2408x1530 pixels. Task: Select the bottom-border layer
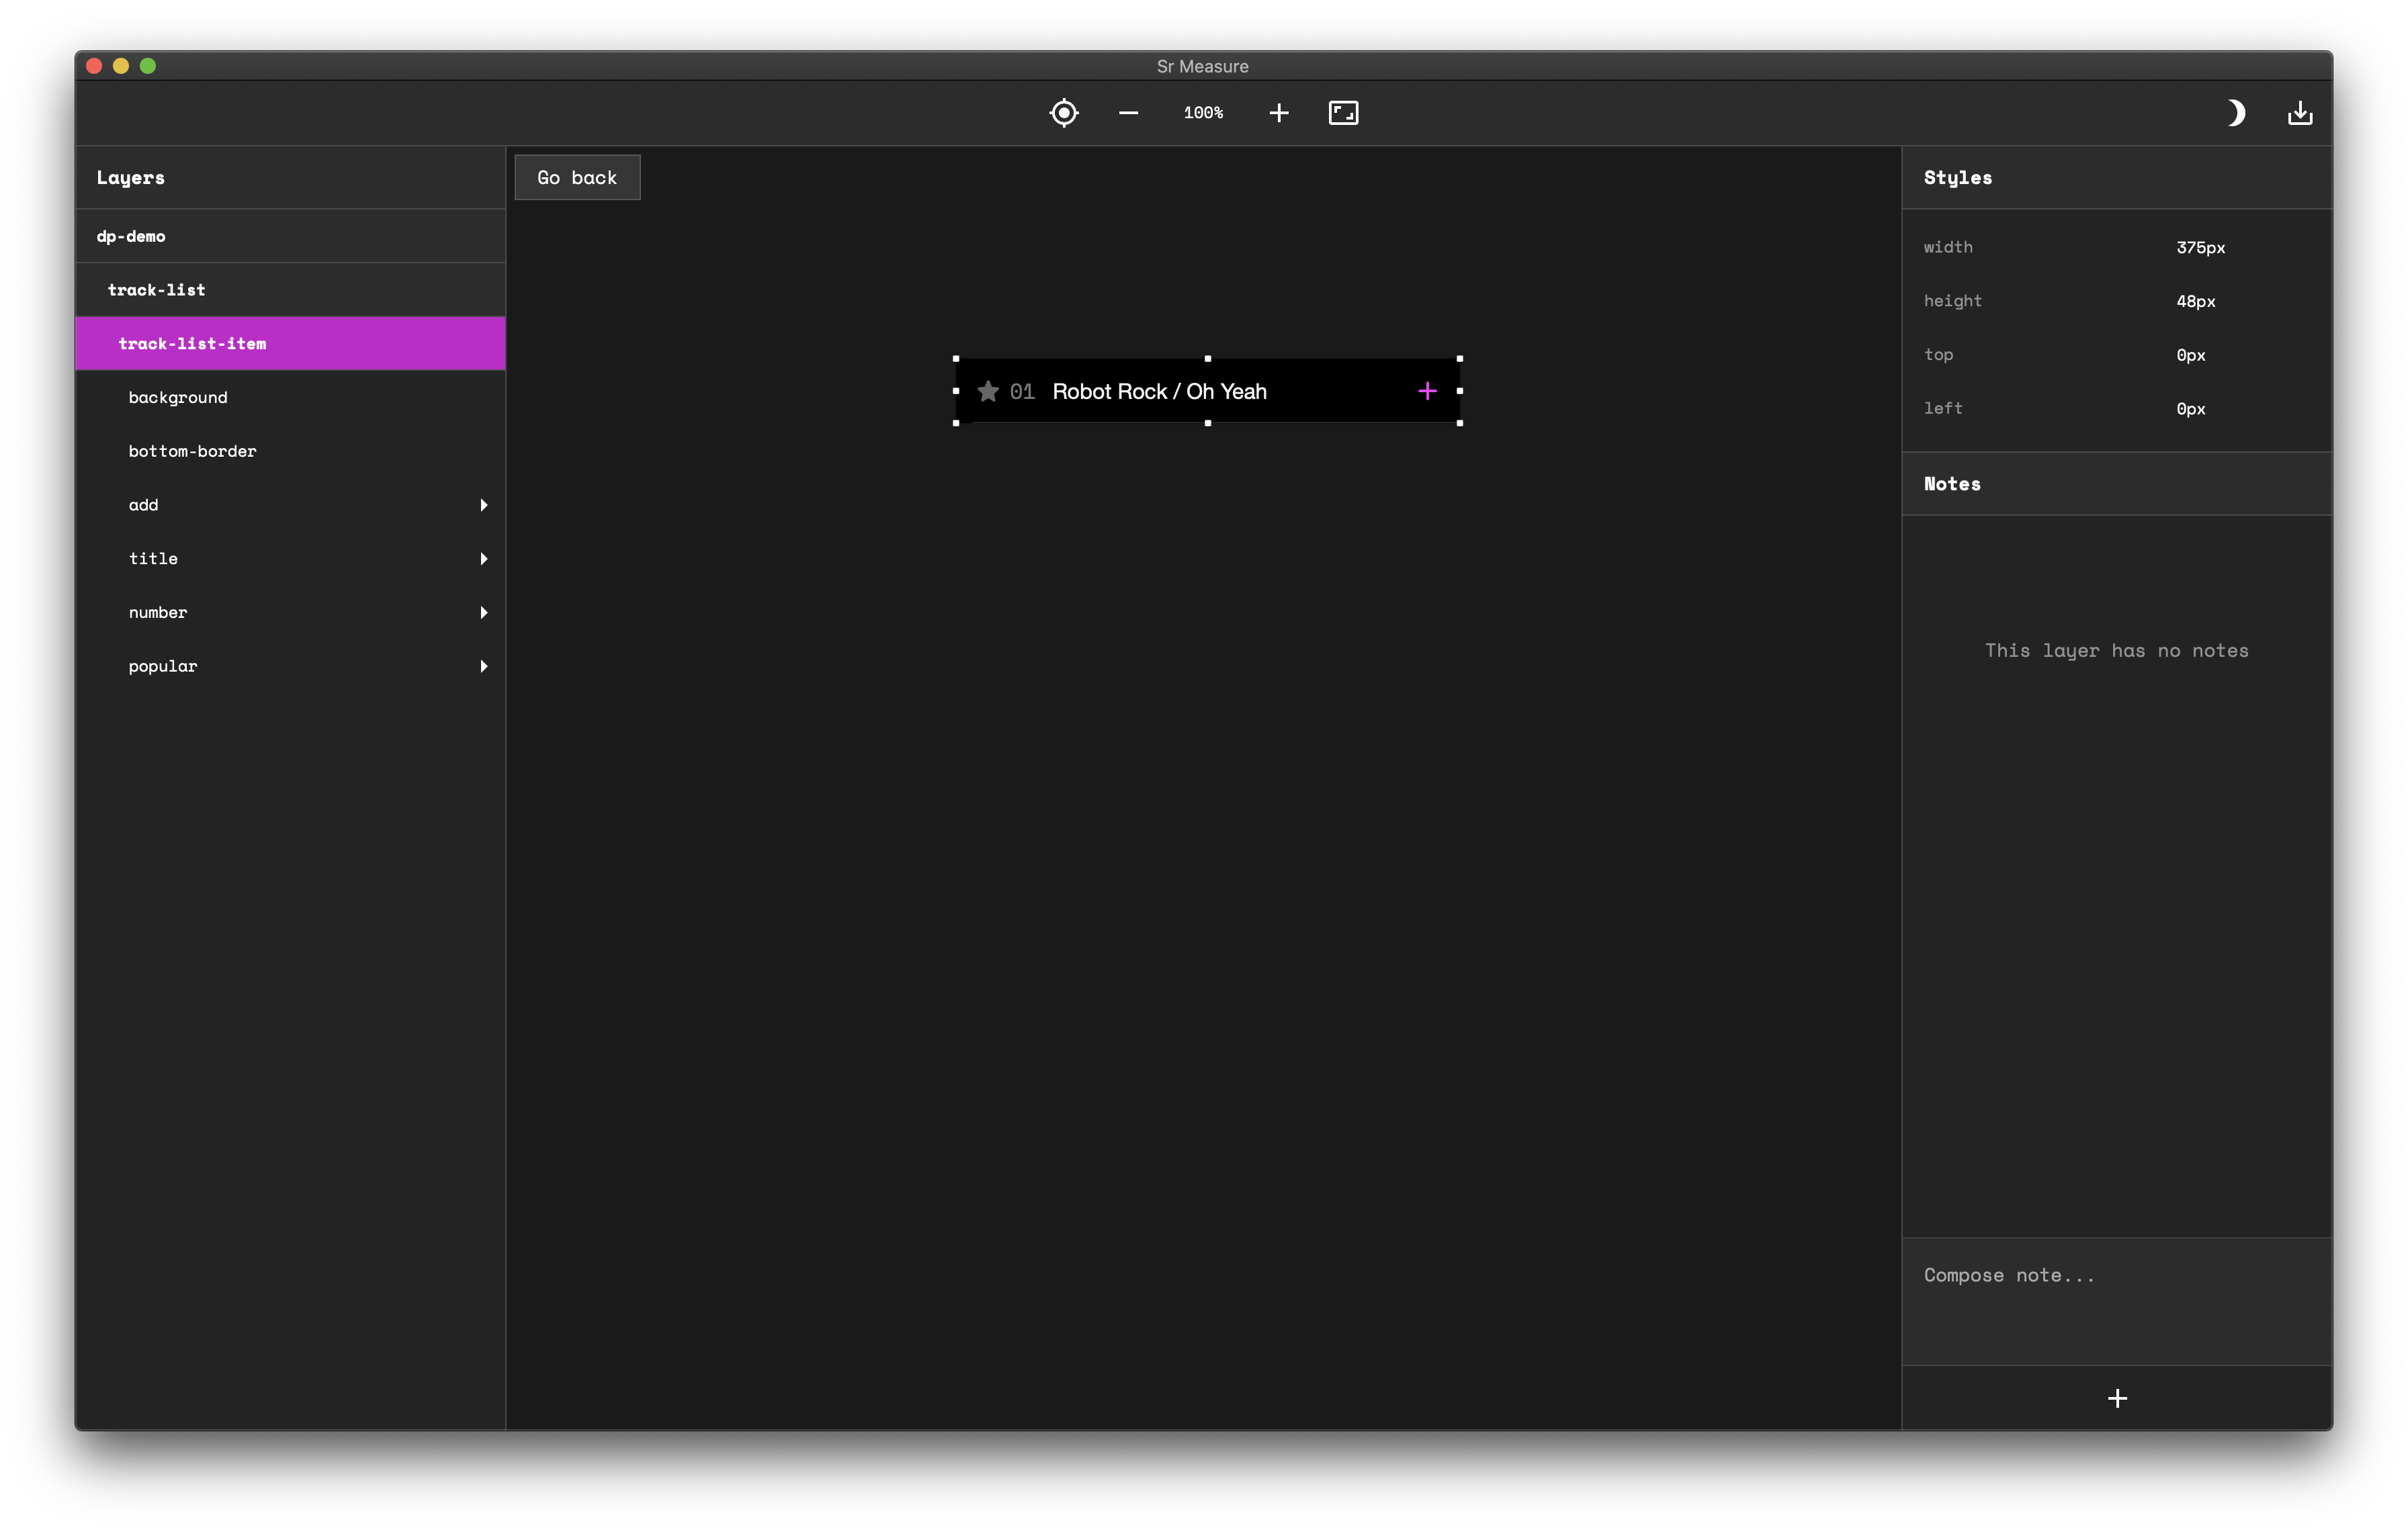(x=192, y=452)
